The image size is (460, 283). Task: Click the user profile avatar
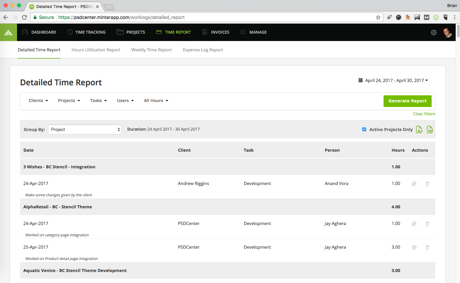click(447, 32)
